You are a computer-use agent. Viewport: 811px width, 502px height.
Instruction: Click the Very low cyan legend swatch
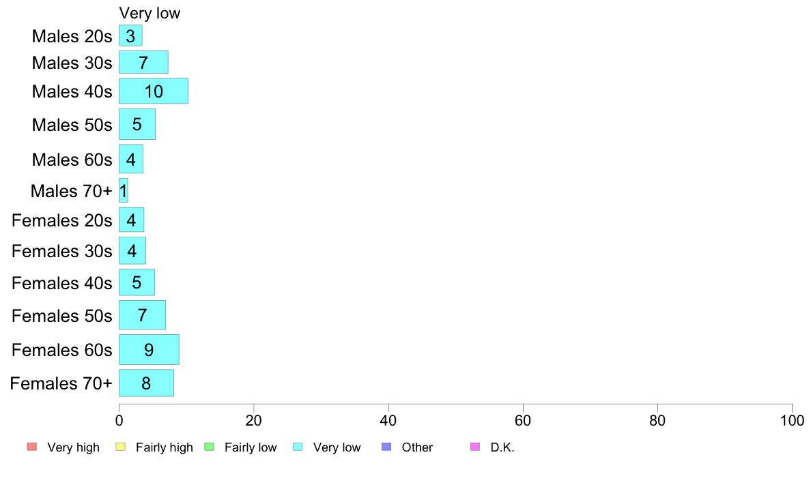pyautogui.click(x=298, y=447)
